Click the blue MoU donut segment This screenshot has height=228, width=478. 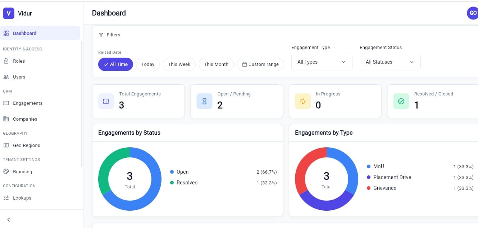(349, 165)
